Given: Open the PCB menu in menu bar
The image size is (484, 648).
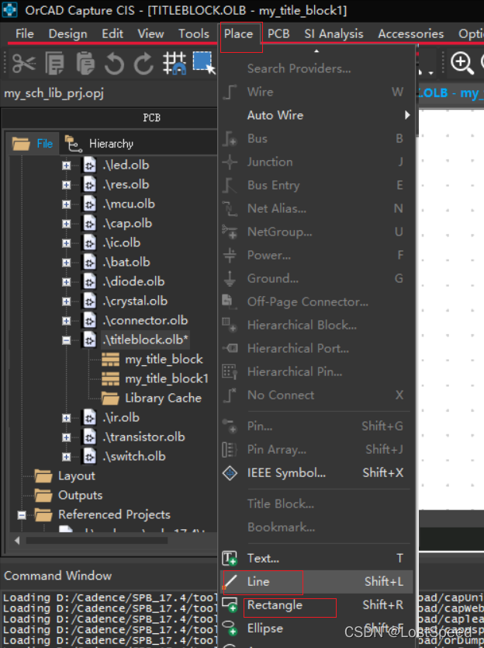Looking at the screenshot, I should pos(278,33).
